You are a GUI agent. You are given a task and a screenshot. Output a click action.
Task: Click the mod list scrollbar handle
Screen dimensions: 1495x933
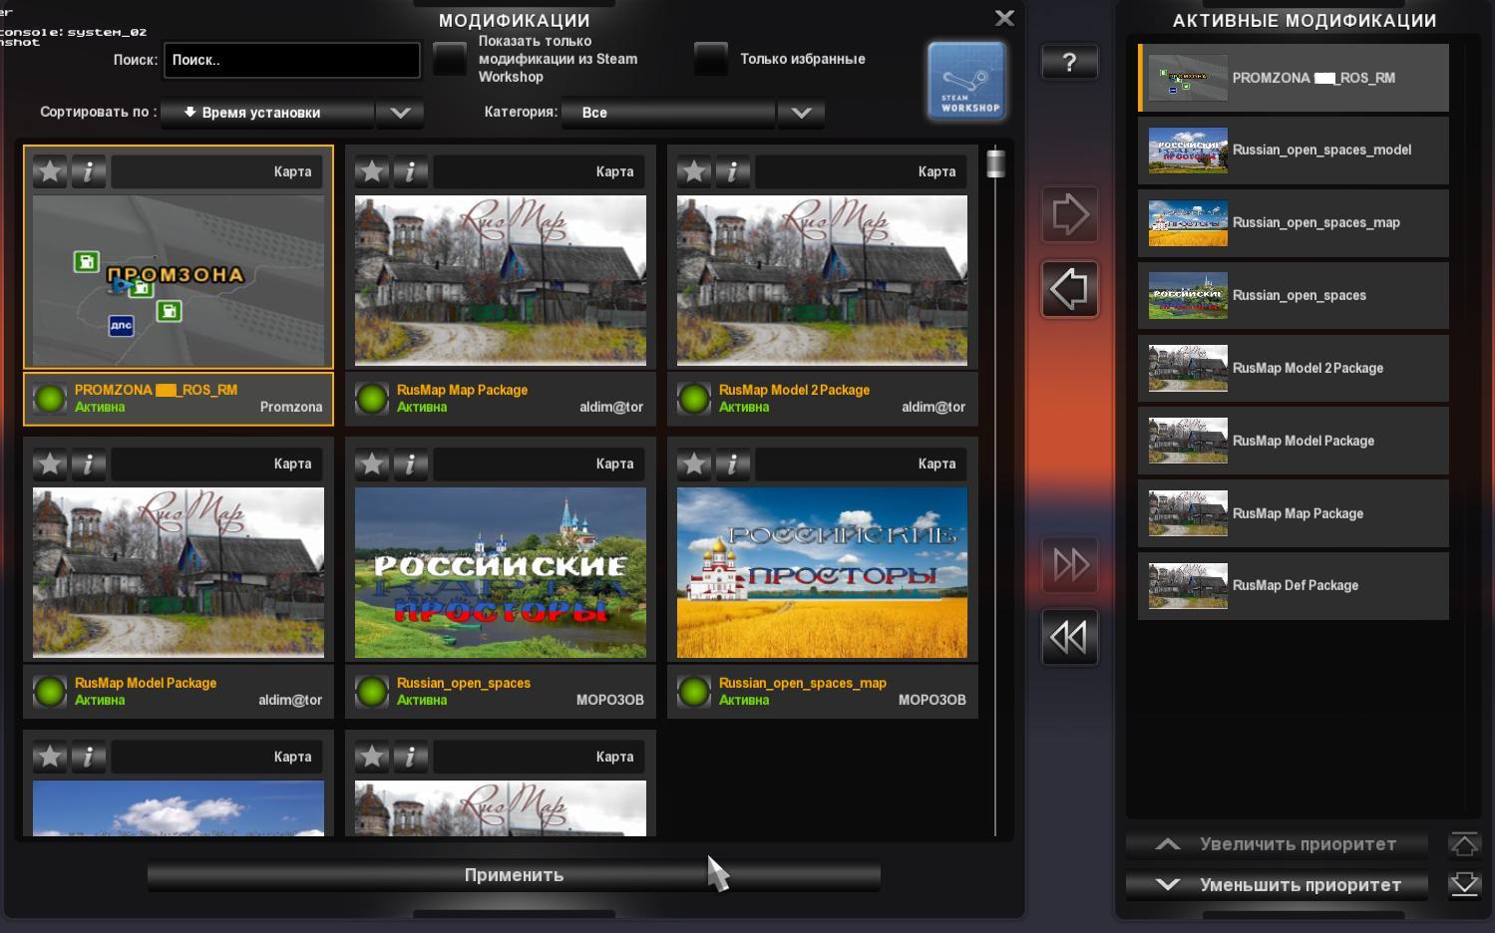[994, 163]
